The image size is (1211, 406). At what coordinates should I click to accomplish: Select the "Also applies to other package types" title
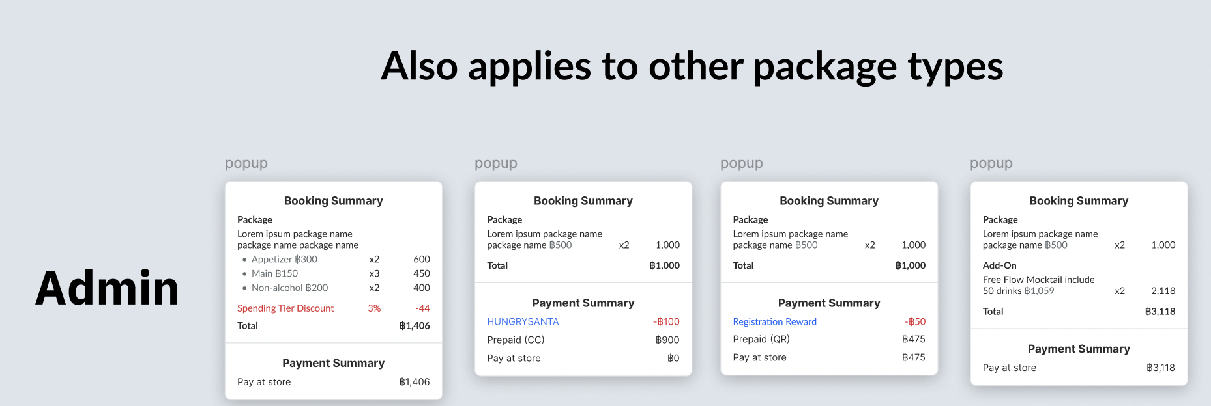tap(692, 66)
